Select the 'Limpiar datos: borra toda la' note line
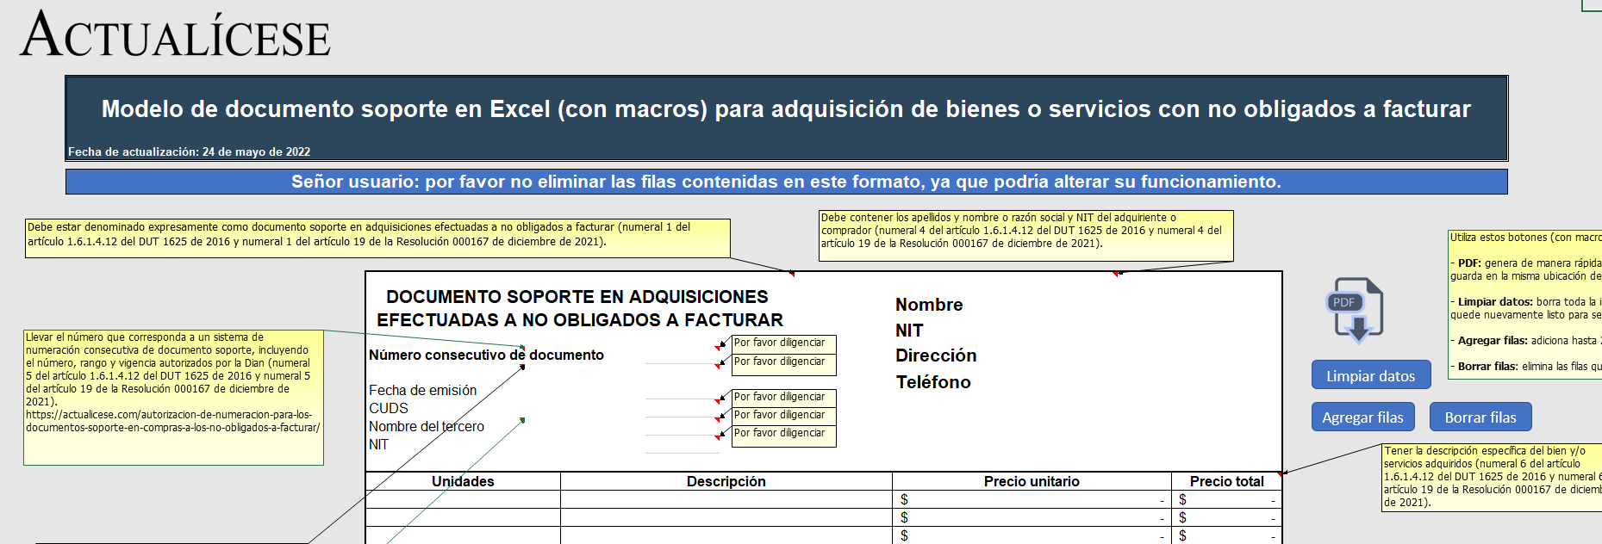Screen dimensions: 1602x544 (1525, 308)
